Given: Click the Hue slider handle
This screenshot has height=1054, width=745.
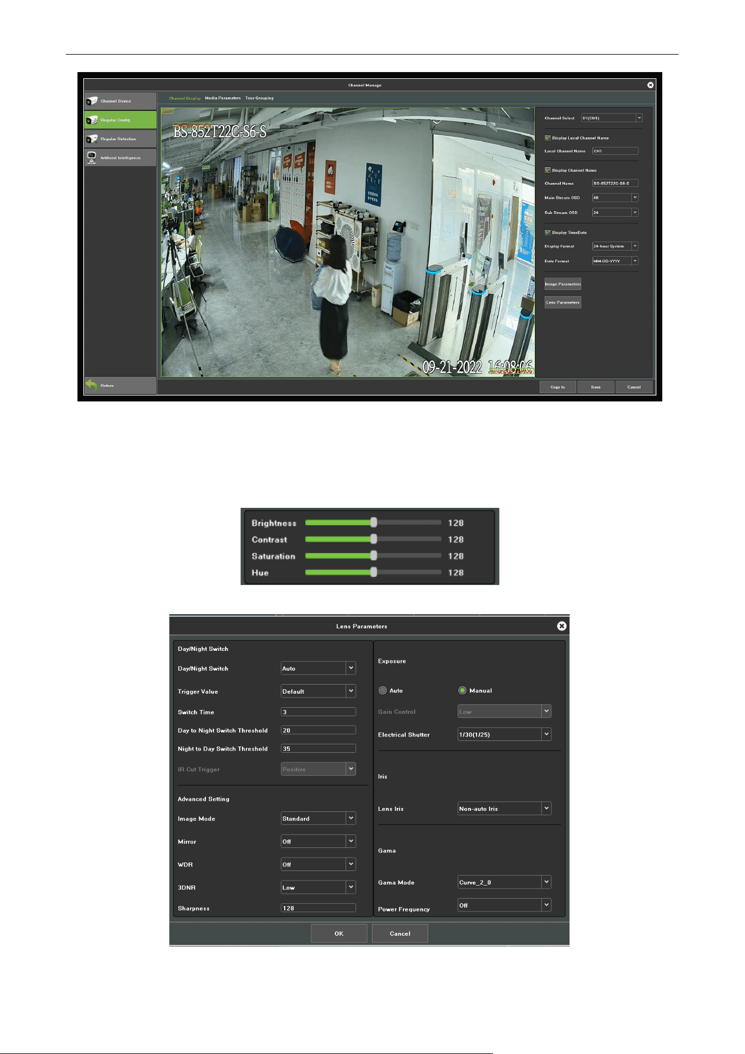Looking at the screenshot, I should pos(374,572).
